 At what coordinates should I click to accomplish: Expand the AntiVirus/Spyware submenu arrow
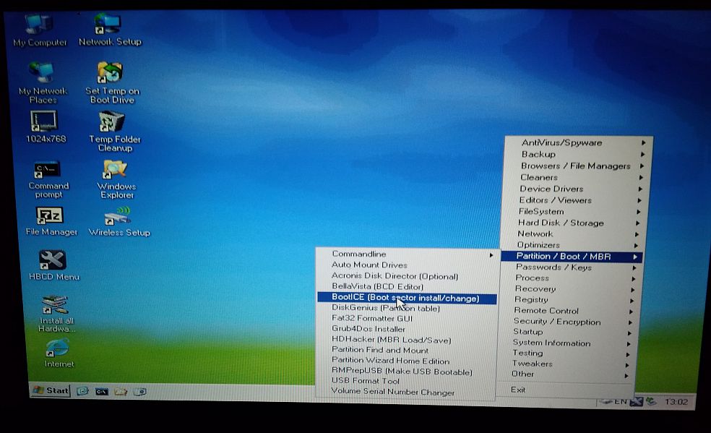[x=643, y=143]
